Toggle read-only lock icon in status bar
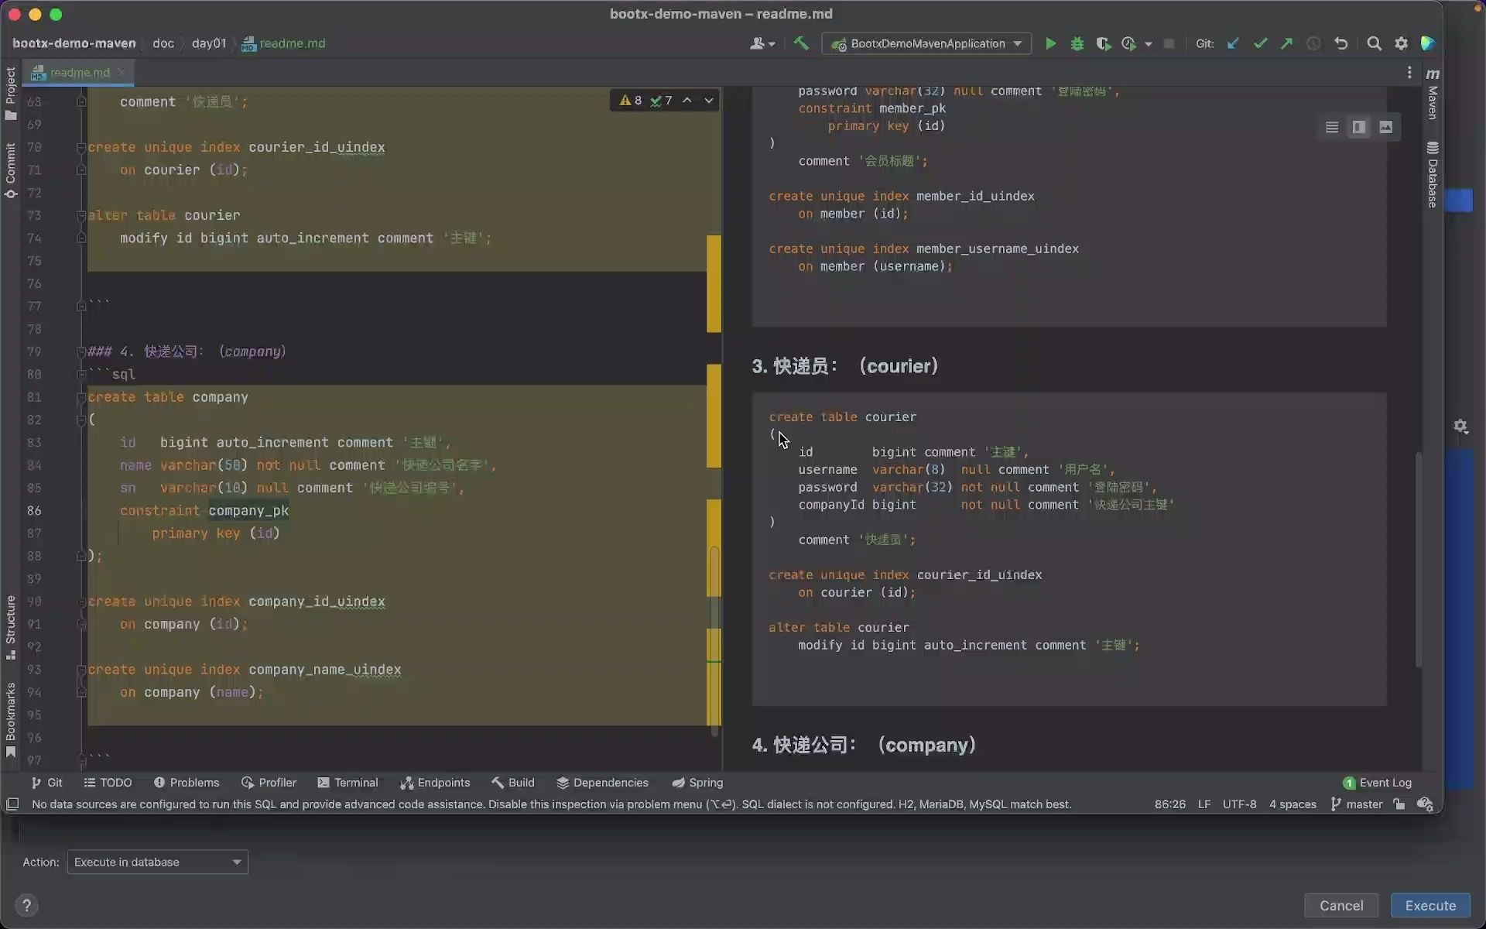The width and height of the screenshot is (1486, 929). (x=1399, y=804)
